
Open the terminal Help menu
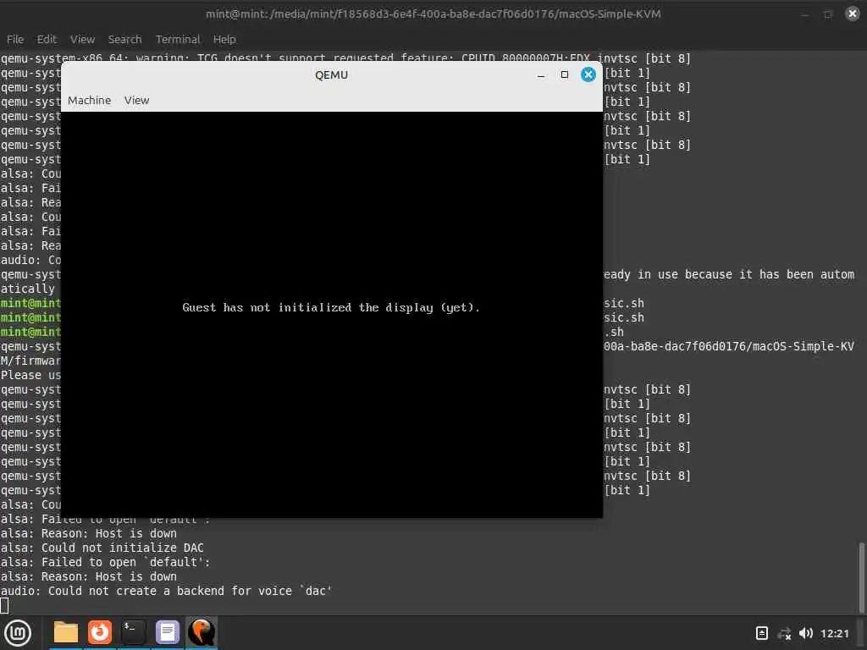(x=224, y=39)
